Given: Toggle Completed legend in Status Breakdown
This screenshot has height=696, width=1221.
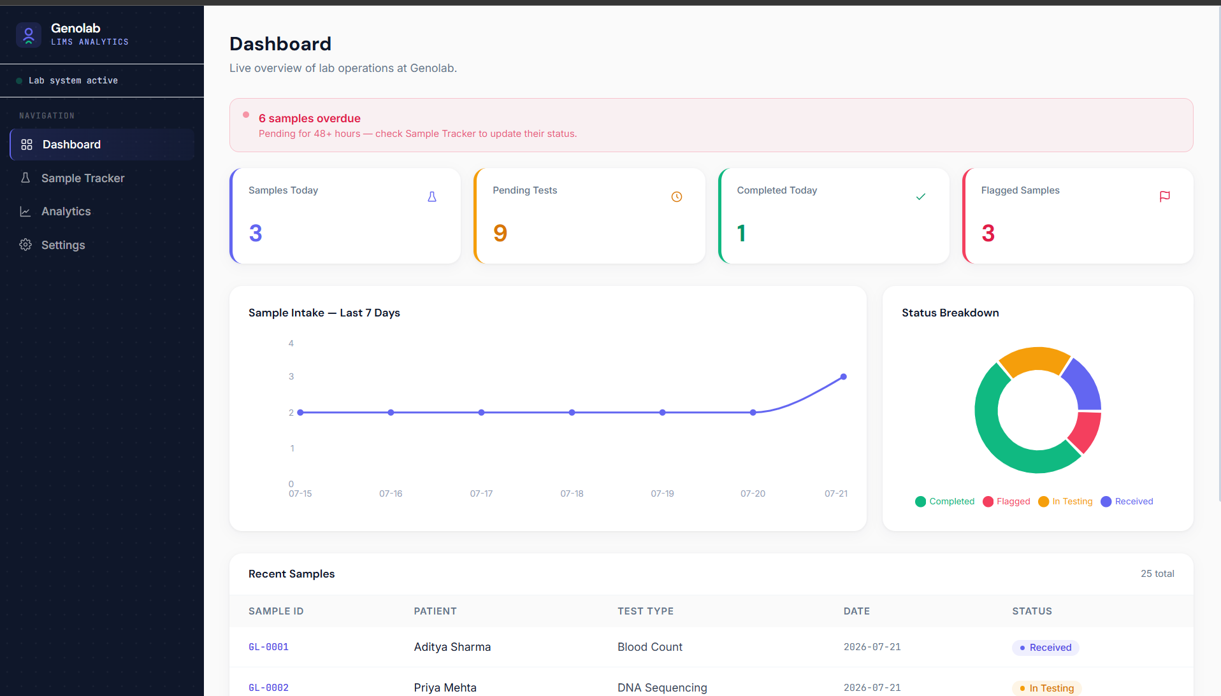Looking at the screenshot, I should point(944,501).
